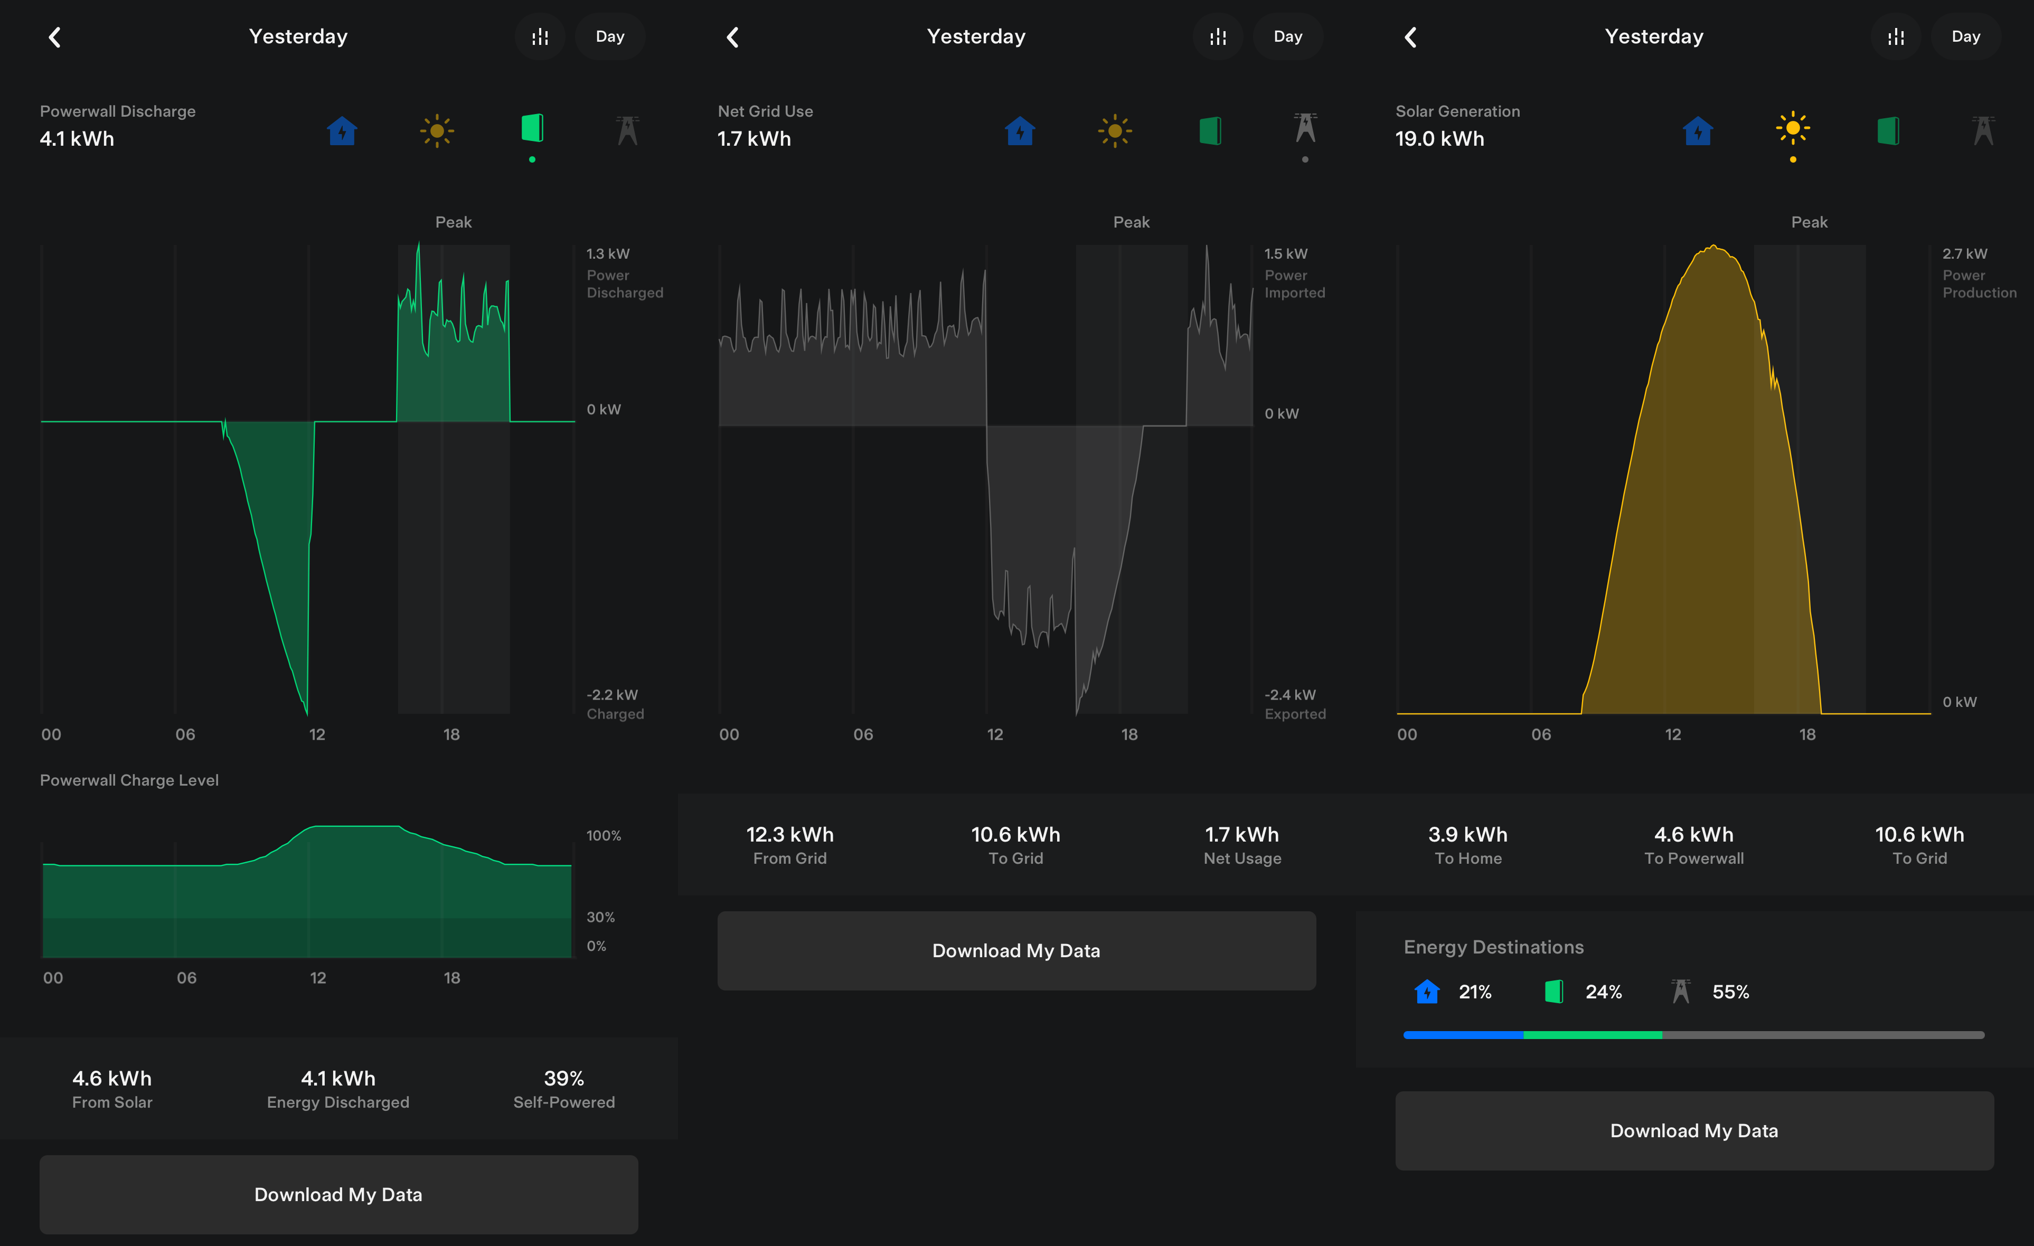Download My Data on Net Grid Use screen
Viewport: 2034px width, 1246px height.
1016,950
